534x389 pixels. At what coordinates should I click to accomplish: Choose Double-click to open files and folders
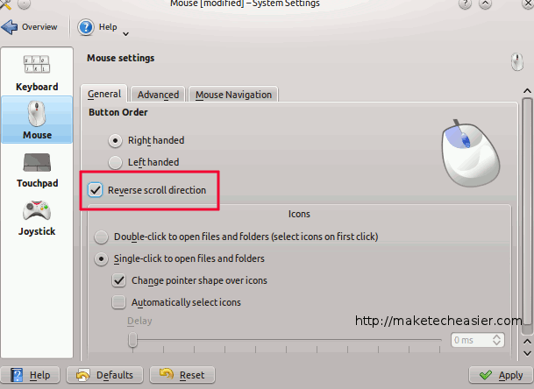(101, 237)
